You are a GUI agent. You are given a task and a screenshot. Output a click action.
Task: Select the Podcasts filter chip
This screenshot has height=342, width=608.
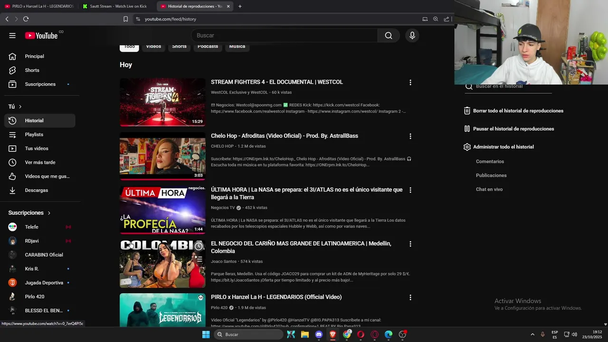coord(208,47)
